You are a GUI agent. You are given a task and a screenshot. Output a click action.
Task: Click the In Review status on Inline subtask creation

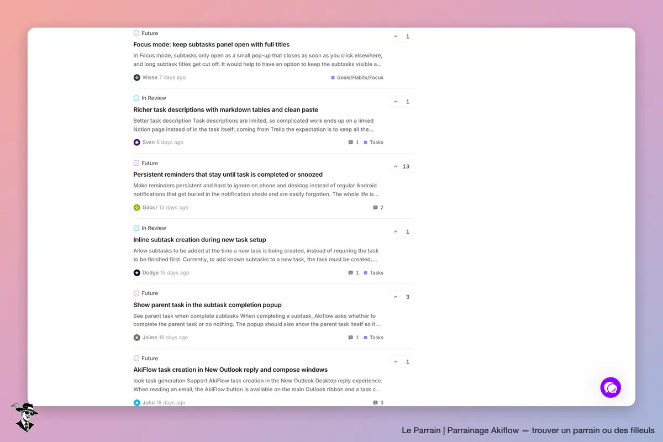[150, 228]
